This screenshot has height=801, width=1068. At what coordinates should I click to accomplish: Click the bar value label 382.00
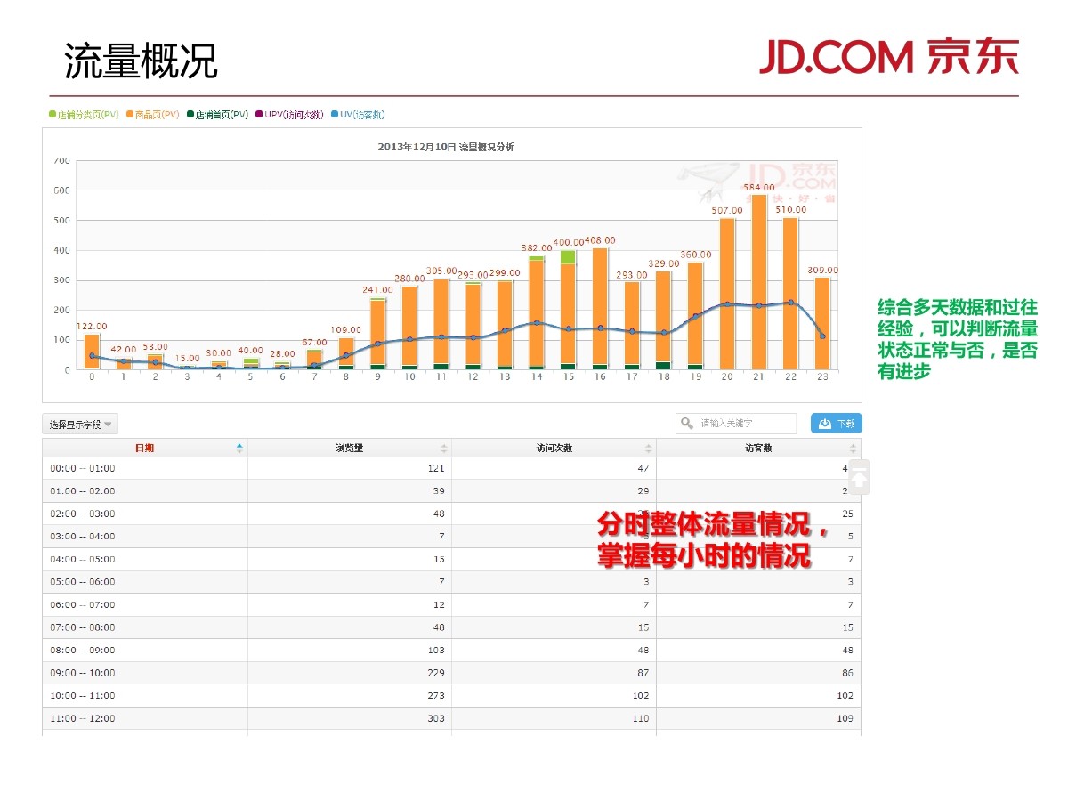pos(537,248)
